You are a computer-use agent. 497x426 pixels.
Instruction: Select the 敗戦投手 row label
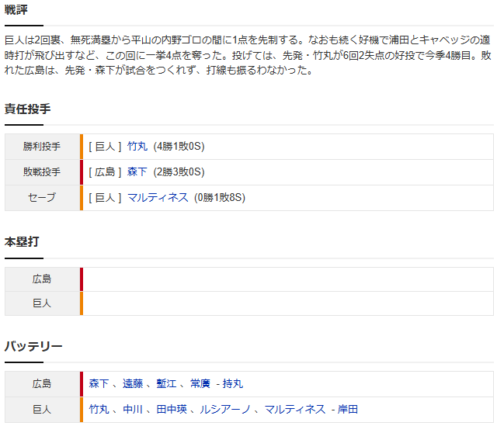[42, 172]
